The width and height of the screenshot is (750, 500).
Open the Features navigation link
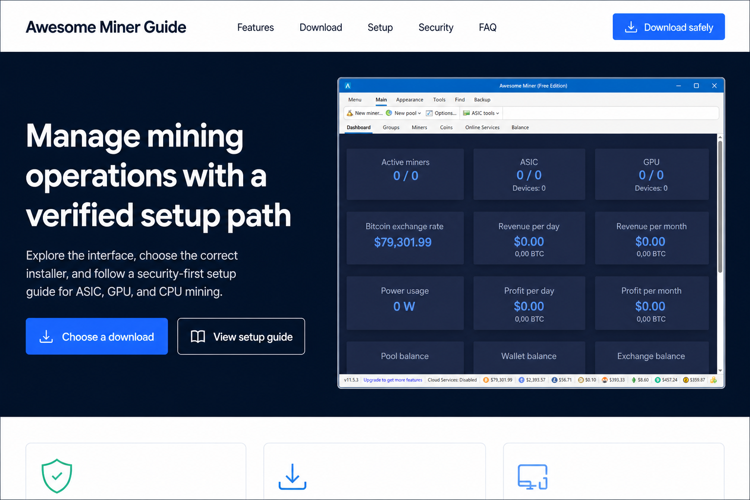tap(255, 27)
